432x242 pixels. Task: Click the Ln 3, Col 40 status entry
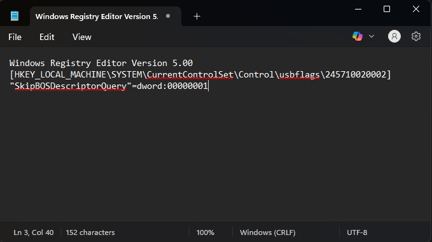pyautogui.click(x=34, y=232)
